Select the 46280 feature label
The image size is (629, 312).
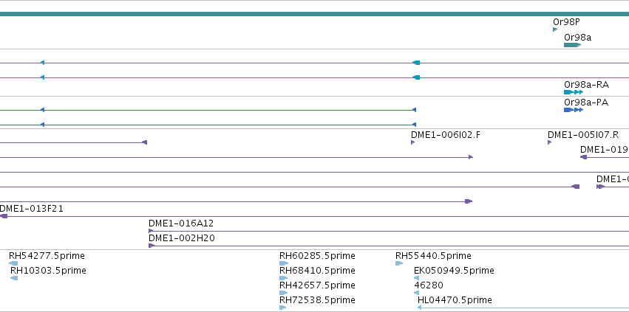tap(429, 285)
